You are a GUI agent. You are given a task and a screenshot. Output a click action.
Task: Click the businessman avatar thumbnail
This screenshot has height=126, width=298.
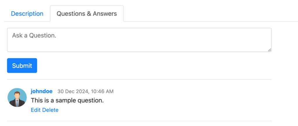17,97
